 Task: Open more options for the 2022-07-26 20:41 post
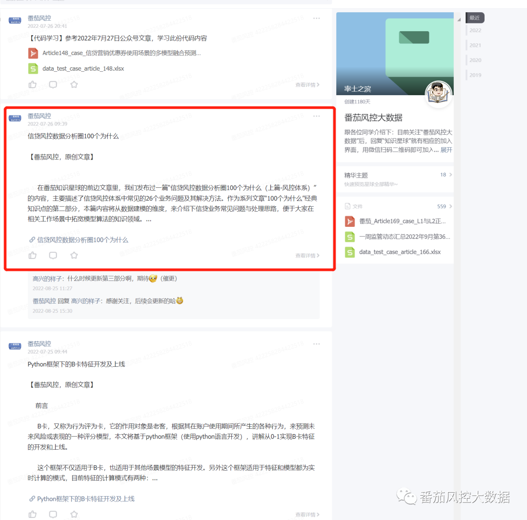click(x=316, y=18)
